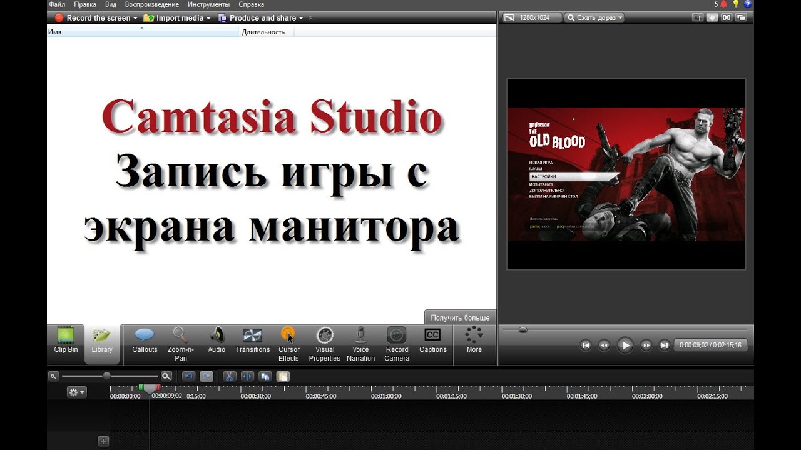This screenshot has height=450, width=801.
Task: Undo last timeline action
Action: click(189, 376)
